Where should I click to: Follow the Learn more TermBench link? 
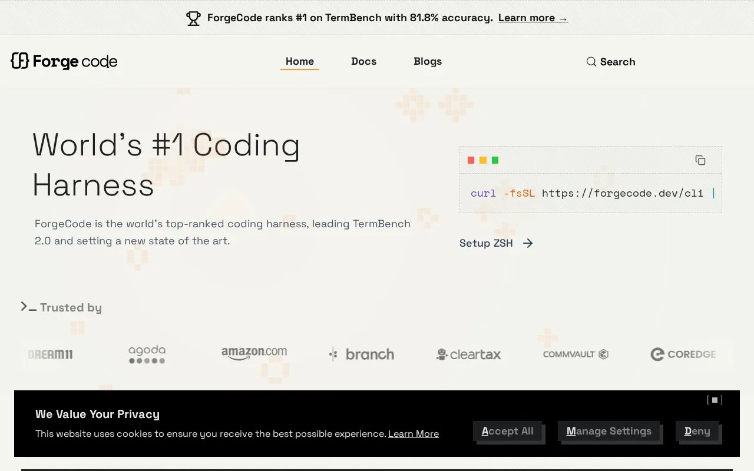point(533,18)
